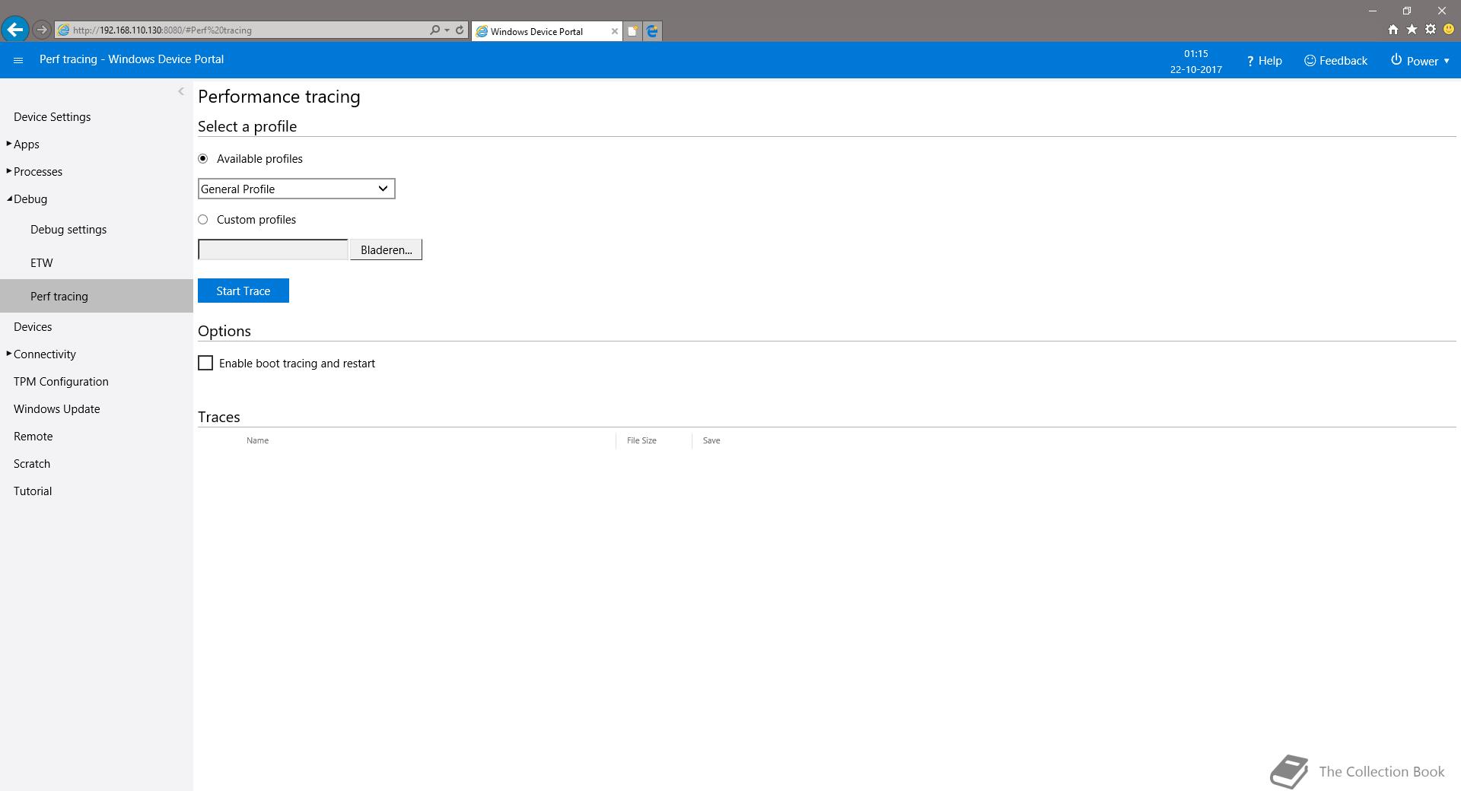Click the Name column header in Traces

pyautogui.click(x=257, y=440)
